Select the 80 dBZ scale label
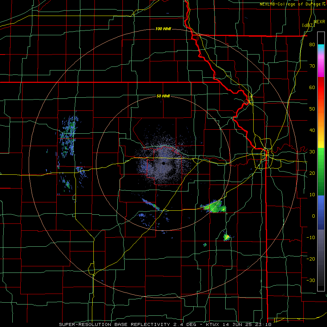The height and width of the screenshot is (327, 327). click(x=312, y=44)
